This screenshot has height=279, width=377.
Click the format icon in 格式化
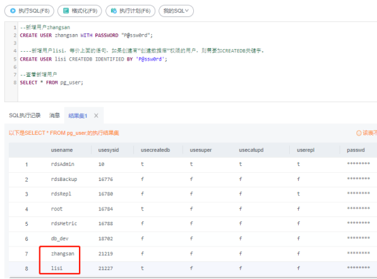65,11
